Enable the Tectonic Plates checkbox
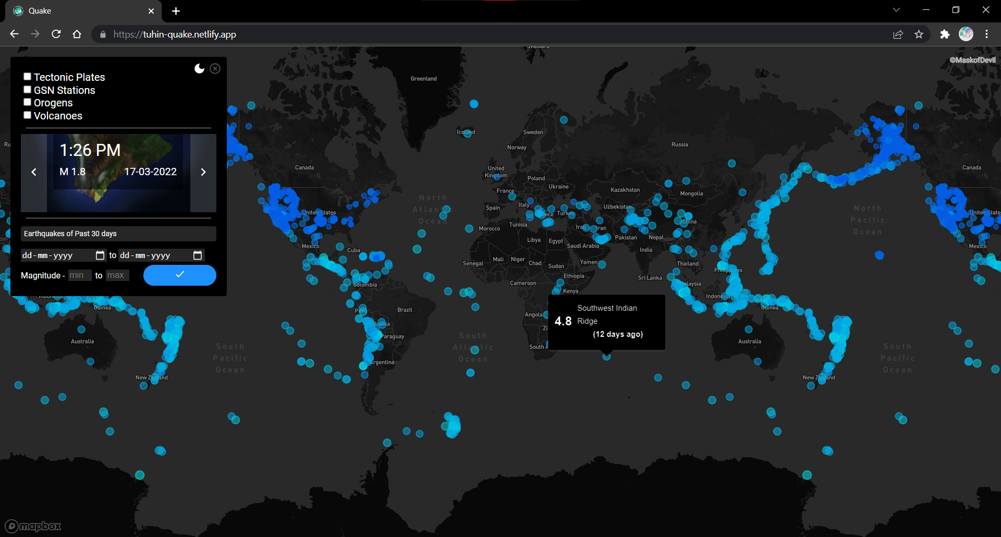 click(x=28, y=77)
